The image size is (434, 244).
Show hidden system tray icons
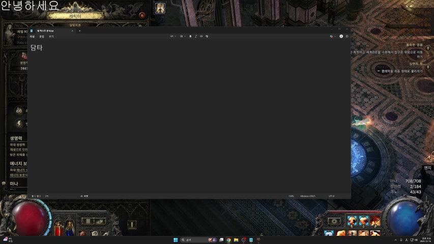tap(395, 240)
